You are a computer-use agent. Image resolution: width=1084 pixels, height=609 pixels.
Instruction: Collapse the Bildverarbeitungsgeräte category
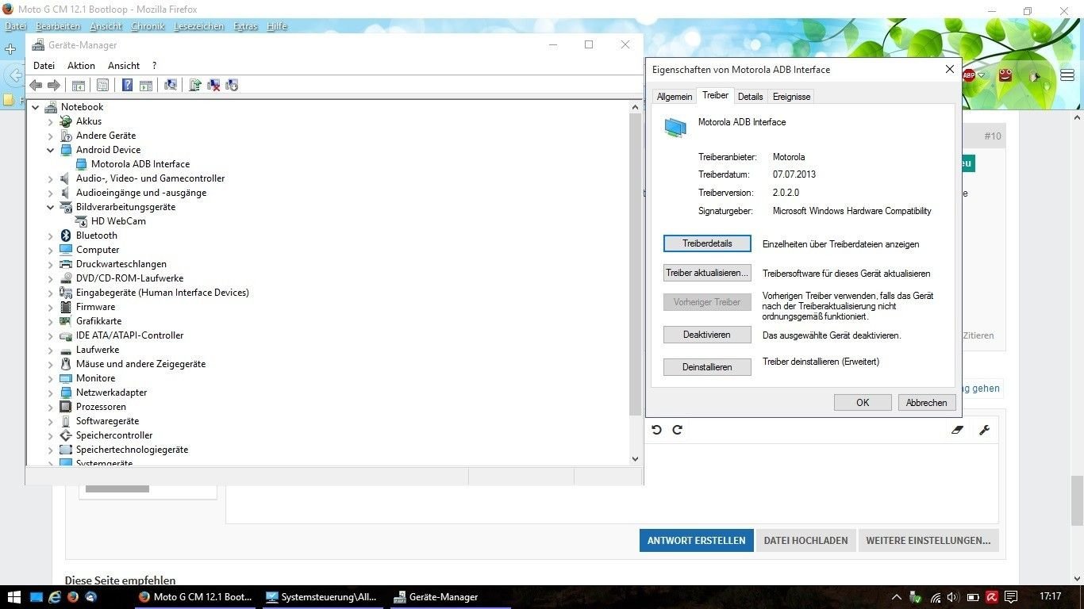pos(50,207)
